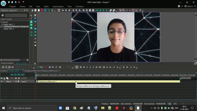Collapse the Image: Aa[1]_1 tree node

point(2,24)
